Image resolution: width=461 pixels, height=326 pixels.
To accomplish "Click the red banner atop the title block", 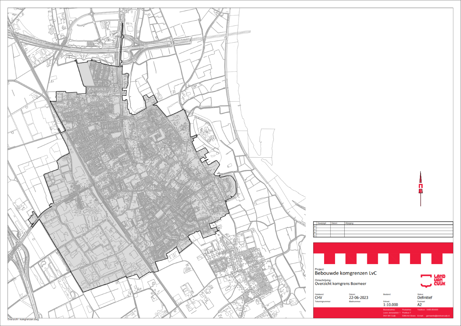I will [383, 248].
